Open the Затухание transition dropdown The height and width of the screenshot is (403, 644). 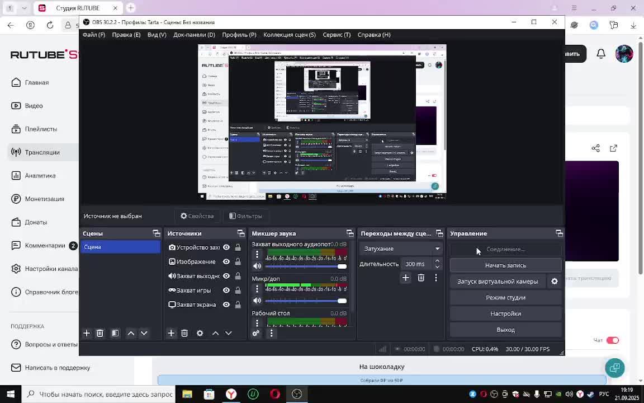click(401, 249)
